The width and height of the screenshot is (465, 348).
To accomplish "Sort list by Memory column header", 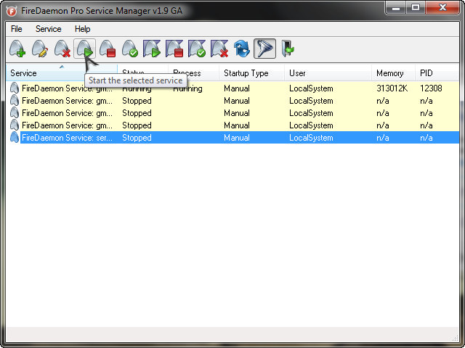I will click(389, 73).
